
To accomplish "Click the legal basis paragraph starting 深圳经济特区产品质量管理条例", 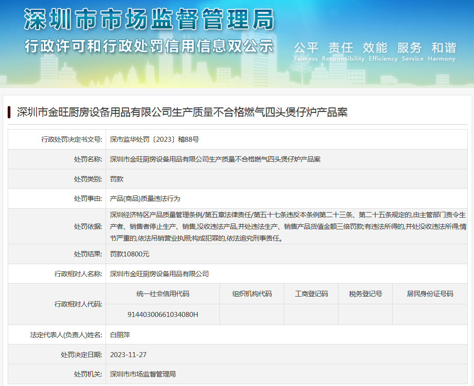I will [x=288, y=226].
